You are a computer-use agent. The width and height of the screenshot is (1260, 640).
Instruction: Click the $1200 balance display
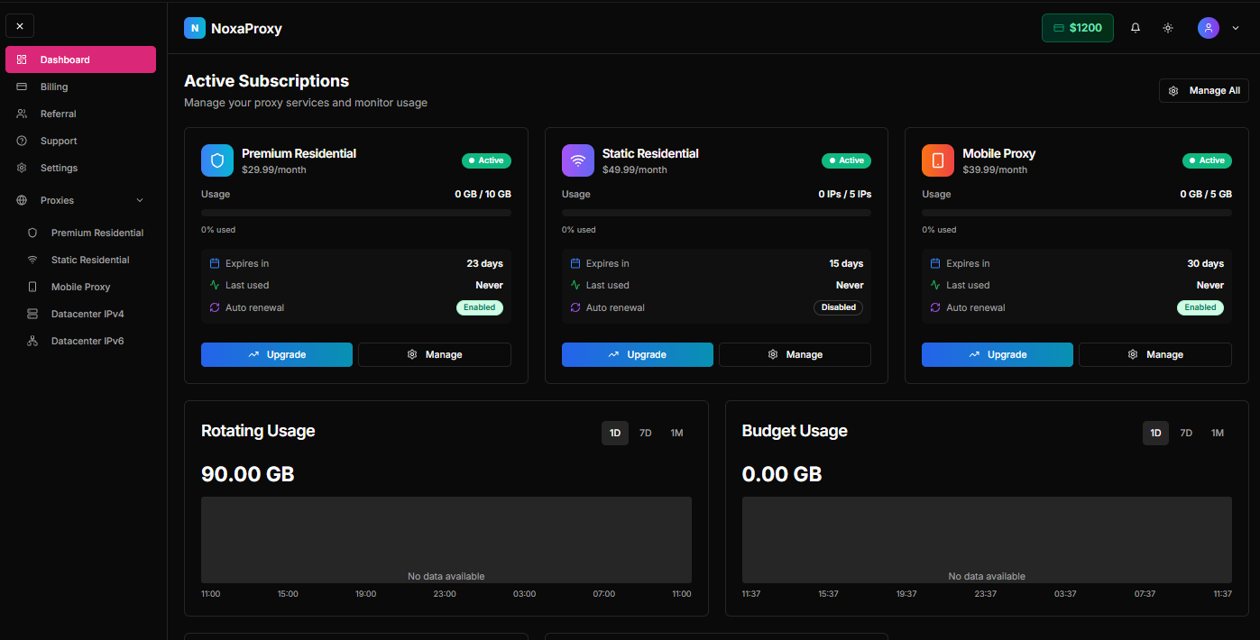coord(1077,28)
